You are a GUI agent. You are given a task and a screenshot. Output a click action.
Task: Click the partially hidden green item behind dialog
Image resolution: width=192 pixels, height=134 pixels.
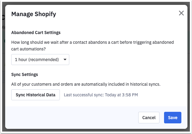4,41
